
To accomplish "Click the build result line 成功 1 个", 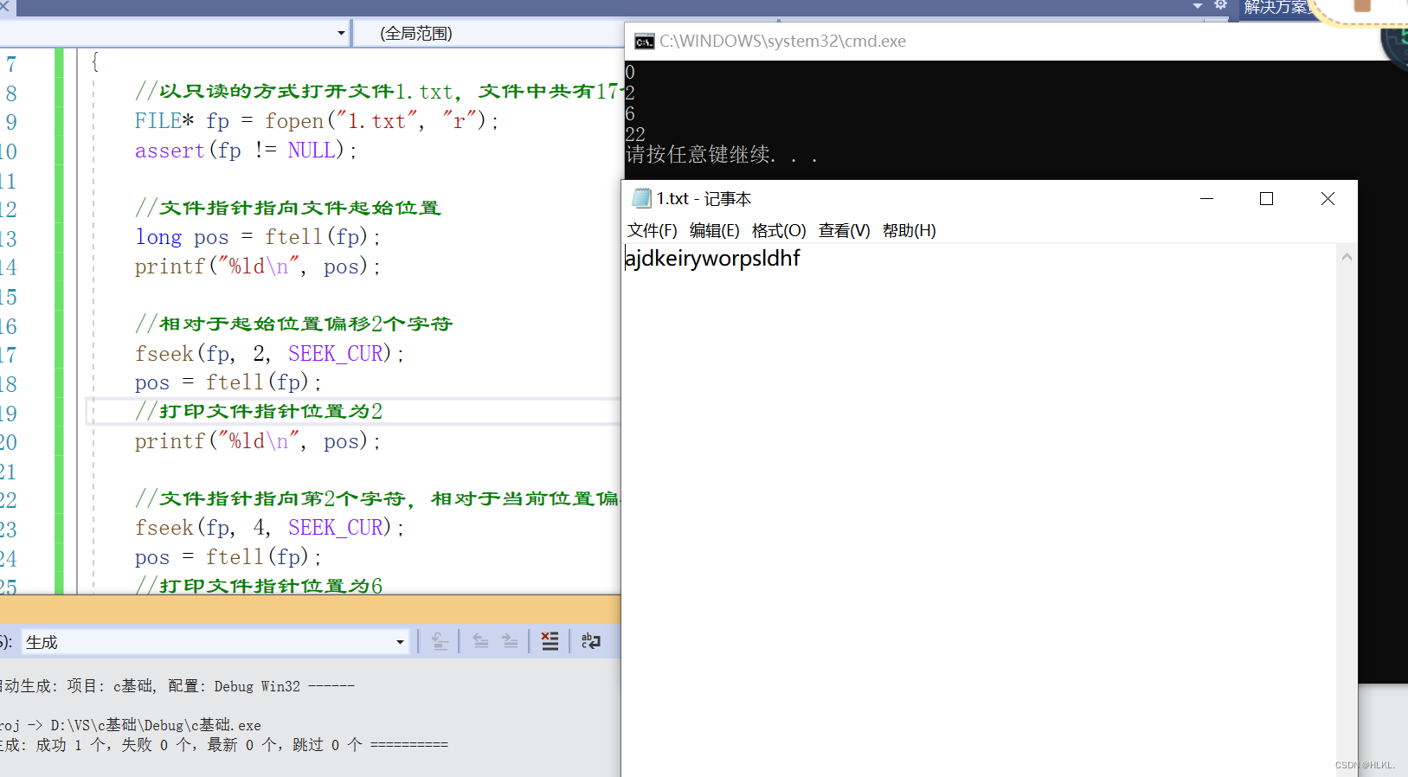I will click(x=225, y=744).
